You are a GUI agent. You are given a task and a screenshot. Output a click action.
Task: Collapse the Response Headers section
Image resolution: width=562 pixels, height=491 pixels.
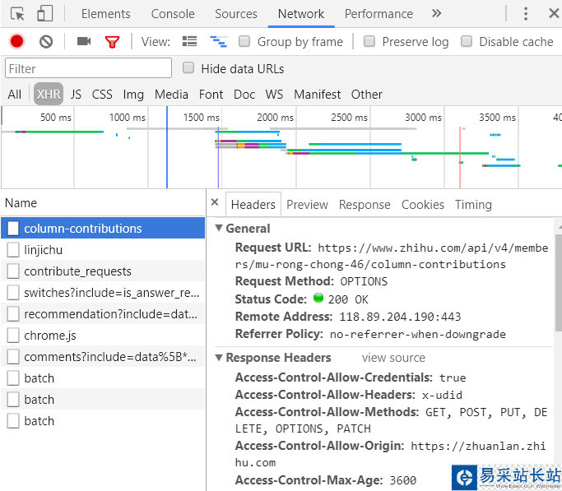click(219, 357)
